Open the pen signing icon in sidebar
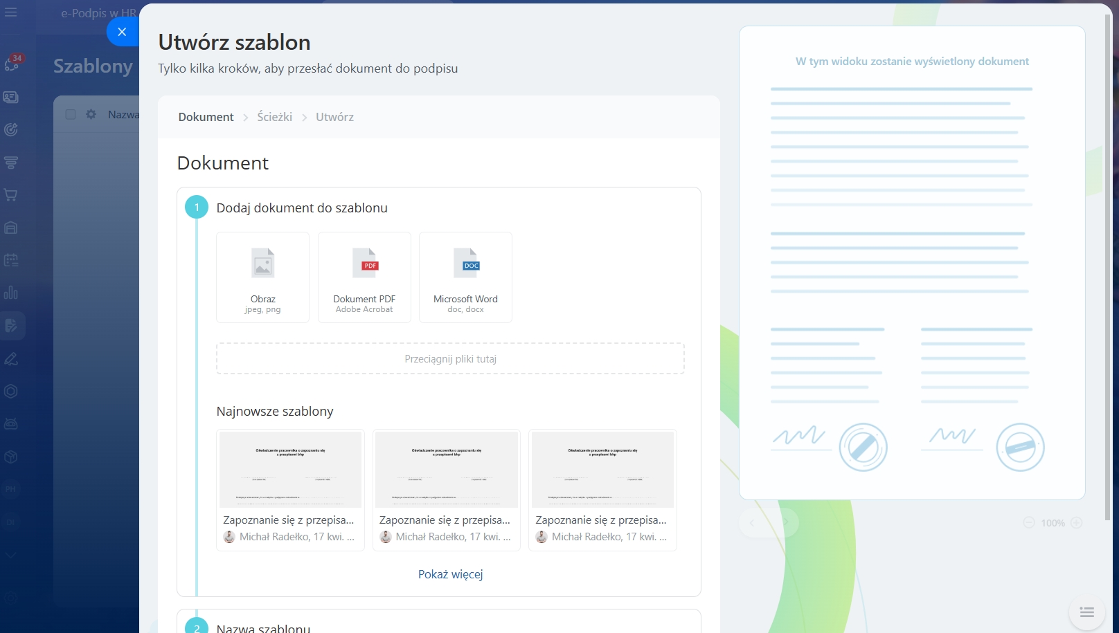 point(11,358)
